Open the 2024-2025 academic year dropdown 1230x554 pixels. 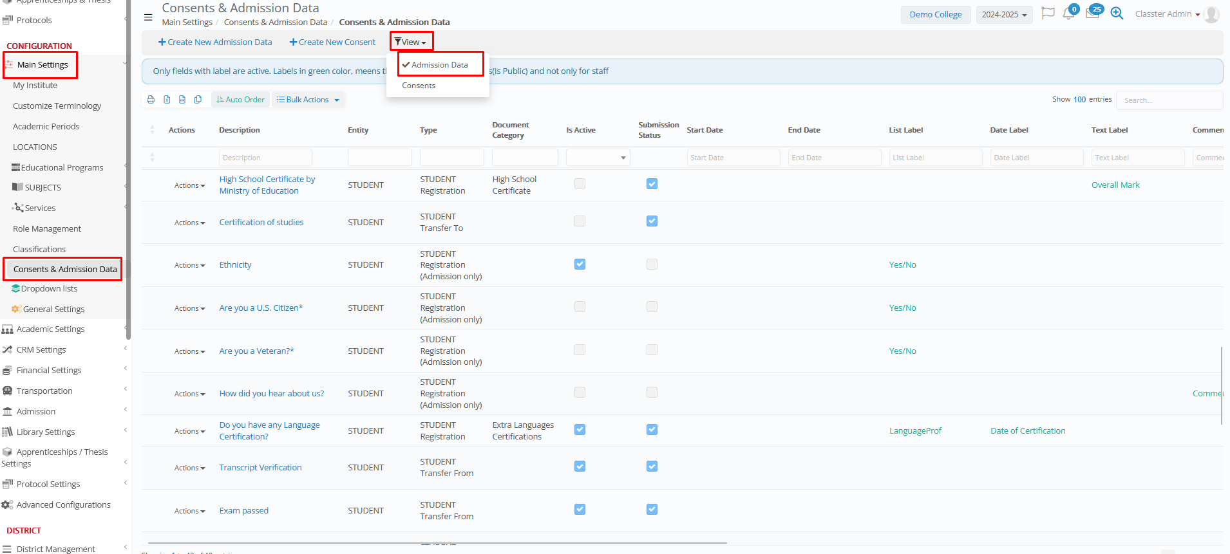pyautogui.click(x=1003, y=15)
